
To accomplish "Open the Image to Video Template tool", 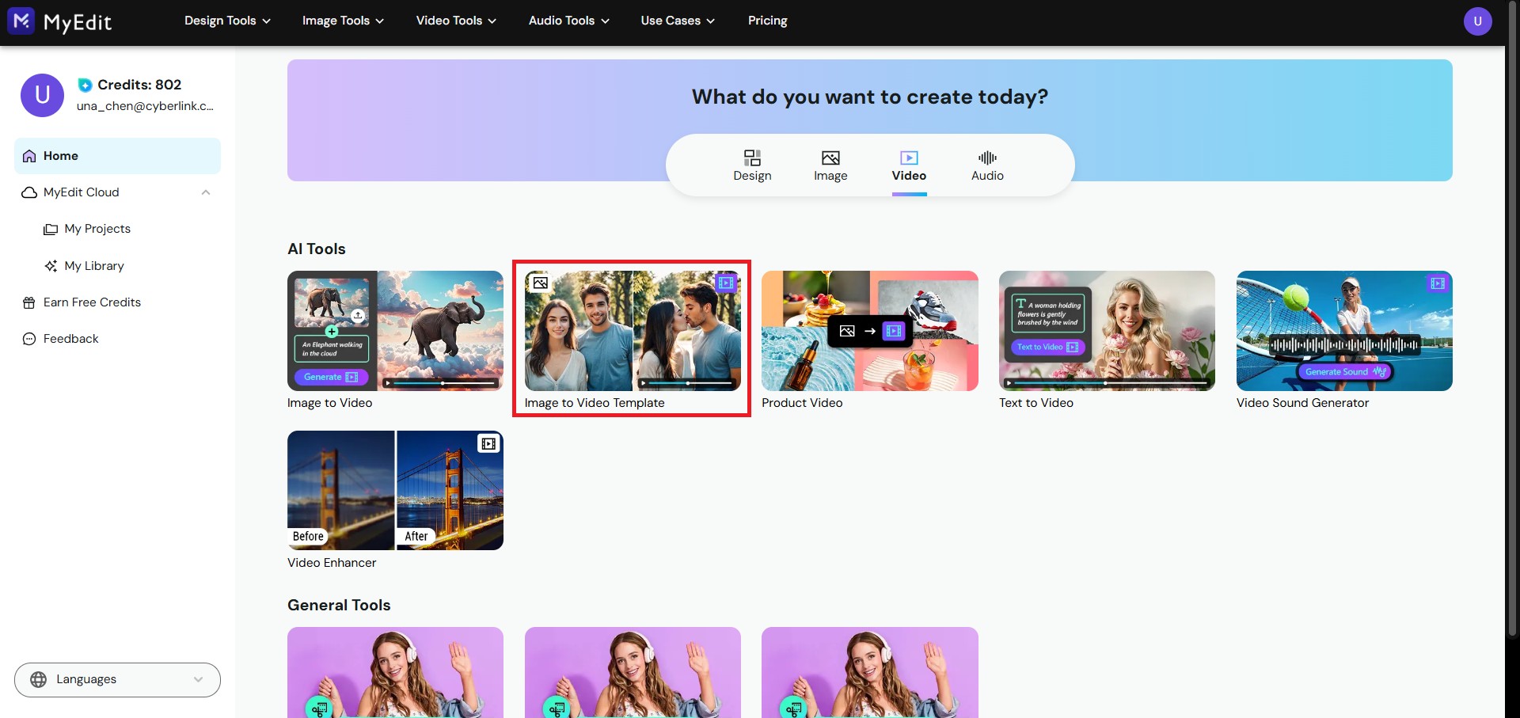I will (632, 331).
